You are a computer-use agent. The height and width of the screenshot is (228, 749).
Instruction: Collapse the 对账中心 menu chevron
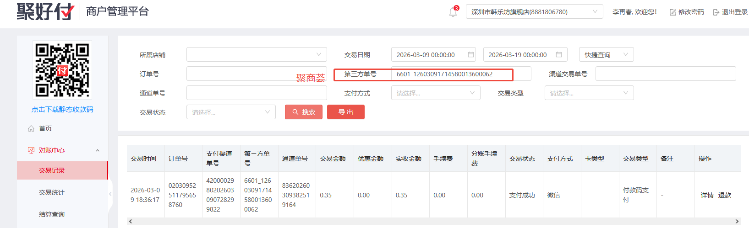(98, 150)
